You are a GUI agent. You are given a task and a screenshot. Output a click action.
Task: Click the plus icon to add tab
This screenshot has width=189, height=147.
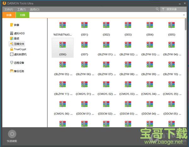(184, 15)
